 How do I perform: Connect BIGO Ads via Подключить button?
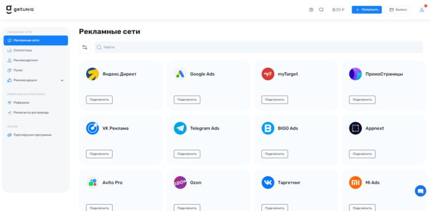pyautogui.click(x=275, y=154)
